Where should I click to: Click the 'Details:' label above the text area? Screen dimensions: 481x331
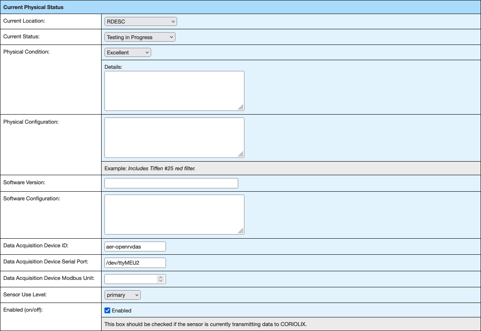coord(114,67)
